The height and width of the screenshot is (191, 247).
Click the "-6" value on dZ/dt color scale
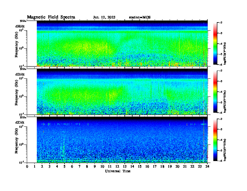[221, 161]
